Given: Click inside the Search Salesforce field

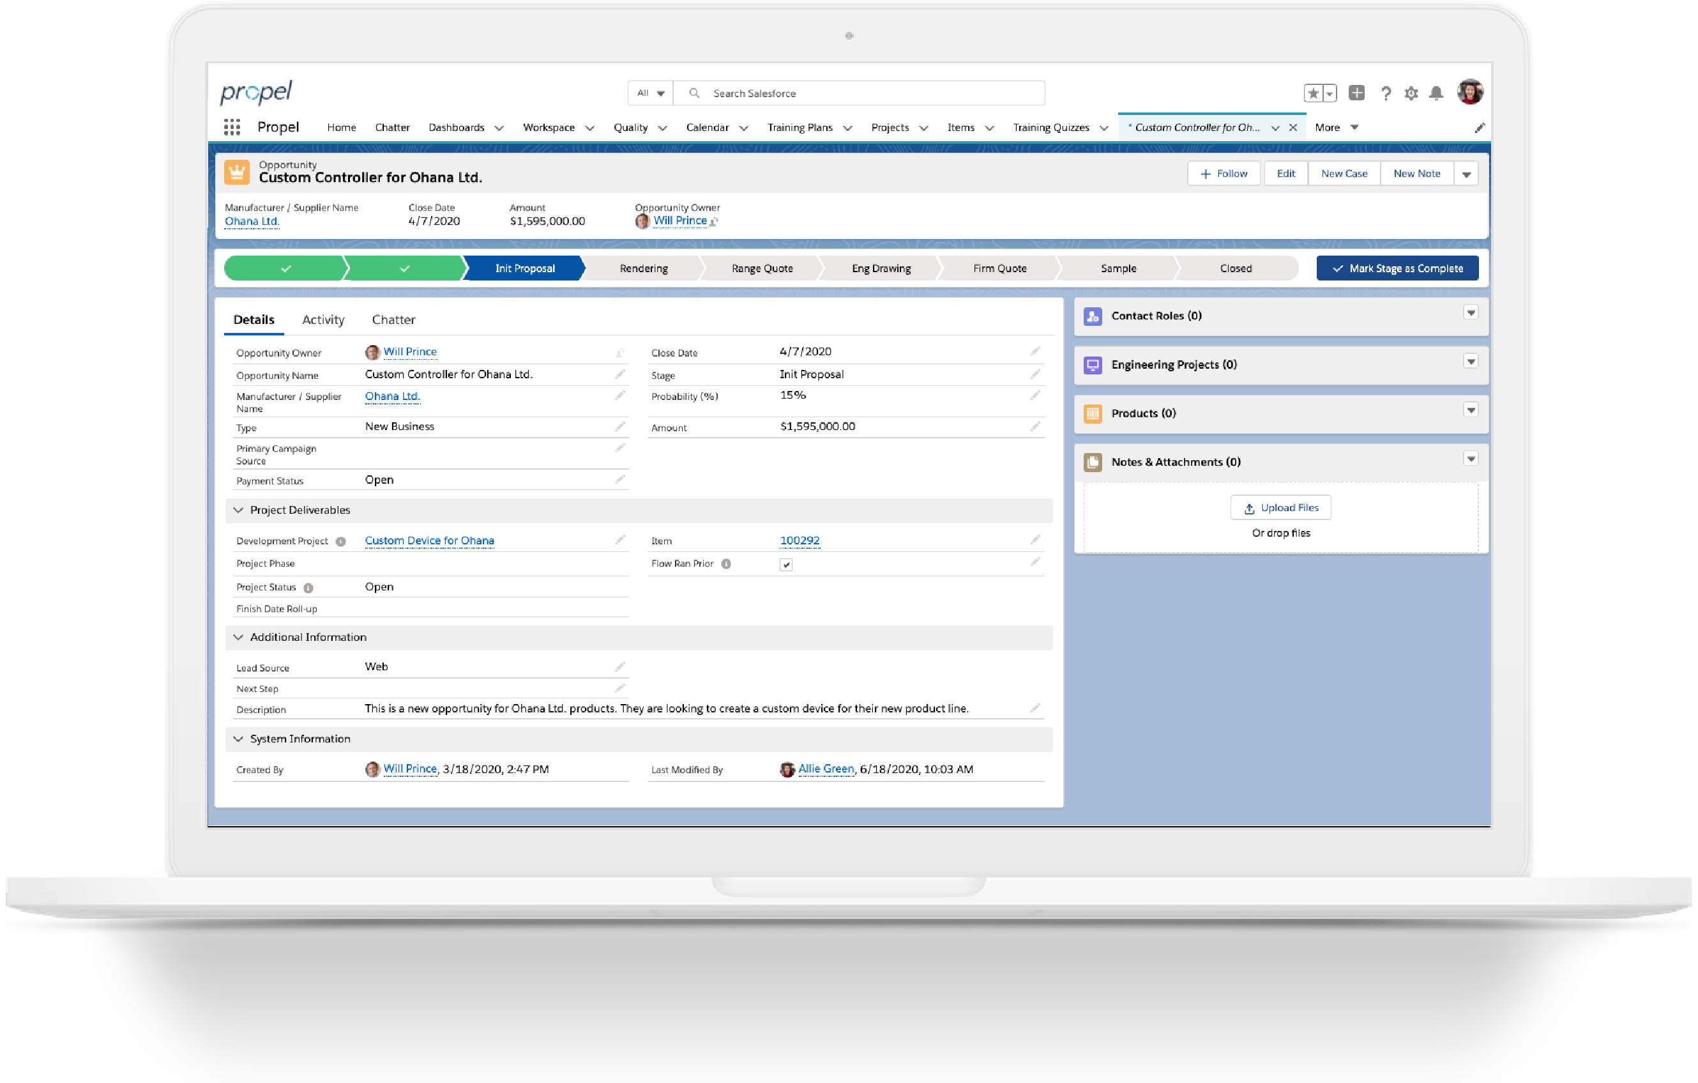Looking at the screenshot, I should tap(811, 93).
